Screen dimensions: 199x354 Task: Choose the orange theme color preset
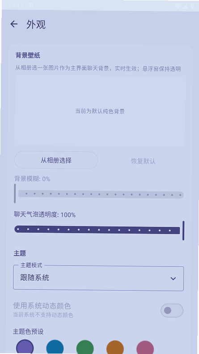(x=115, y=348)
